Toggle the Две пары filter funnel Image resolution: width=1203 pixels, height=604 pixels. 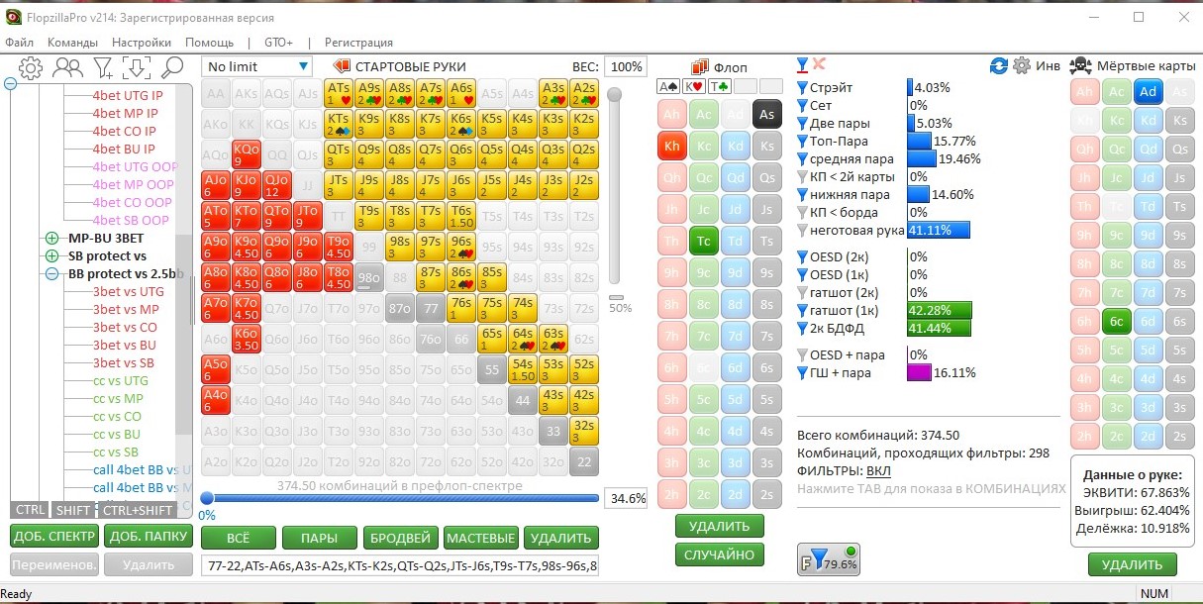[x=803, y=124]
